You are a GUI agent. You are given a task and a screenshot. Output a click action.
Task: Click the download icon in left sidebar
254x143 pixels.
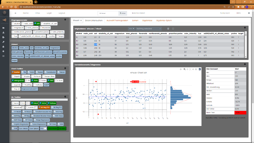(x=3, y=33)
